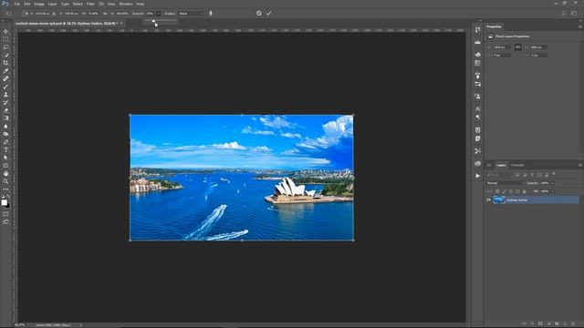The width and height of the screenshot is (584, 328).
Task: Open the Edit Toolbar ellipsis
Action: pyautogui.click(x=5, y=190)
